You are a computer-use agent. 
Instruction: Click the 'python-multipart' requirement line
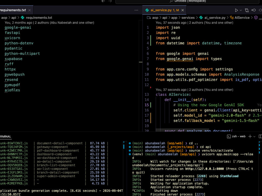pyautogui.click(x=22, y=54)
